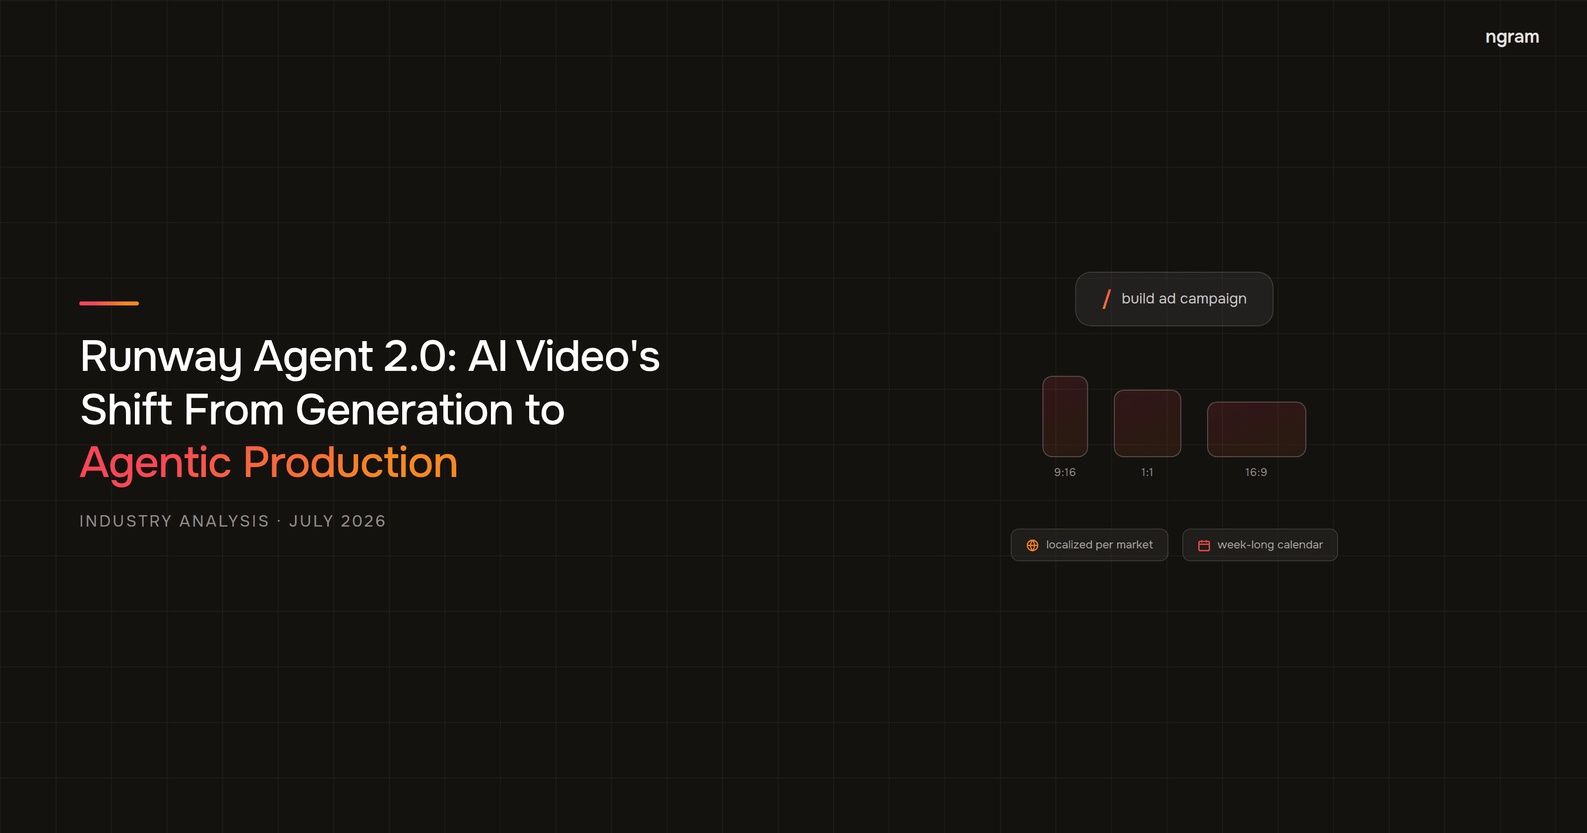The width and height of the screenshot is (1587, 833).
Task: Select the 9:16 format thumbnail
Action: [x=1065, y=416]
